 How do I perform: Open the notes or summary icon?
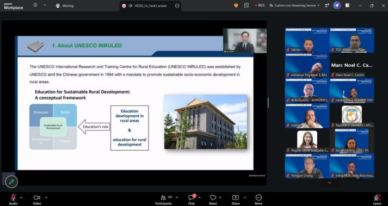[x=247, y=5]
